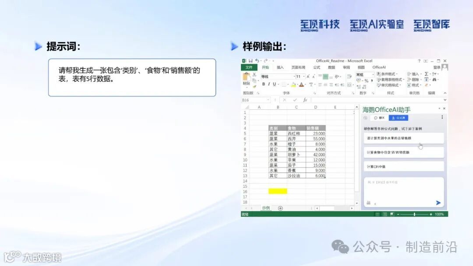
Task: Click the Decrease Font Size icon
Action: [x=314, y=77]
